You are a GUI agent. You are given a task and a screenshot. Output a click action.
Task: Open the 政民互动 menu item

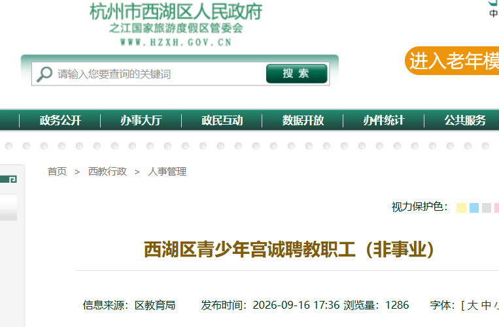[222, 120]
